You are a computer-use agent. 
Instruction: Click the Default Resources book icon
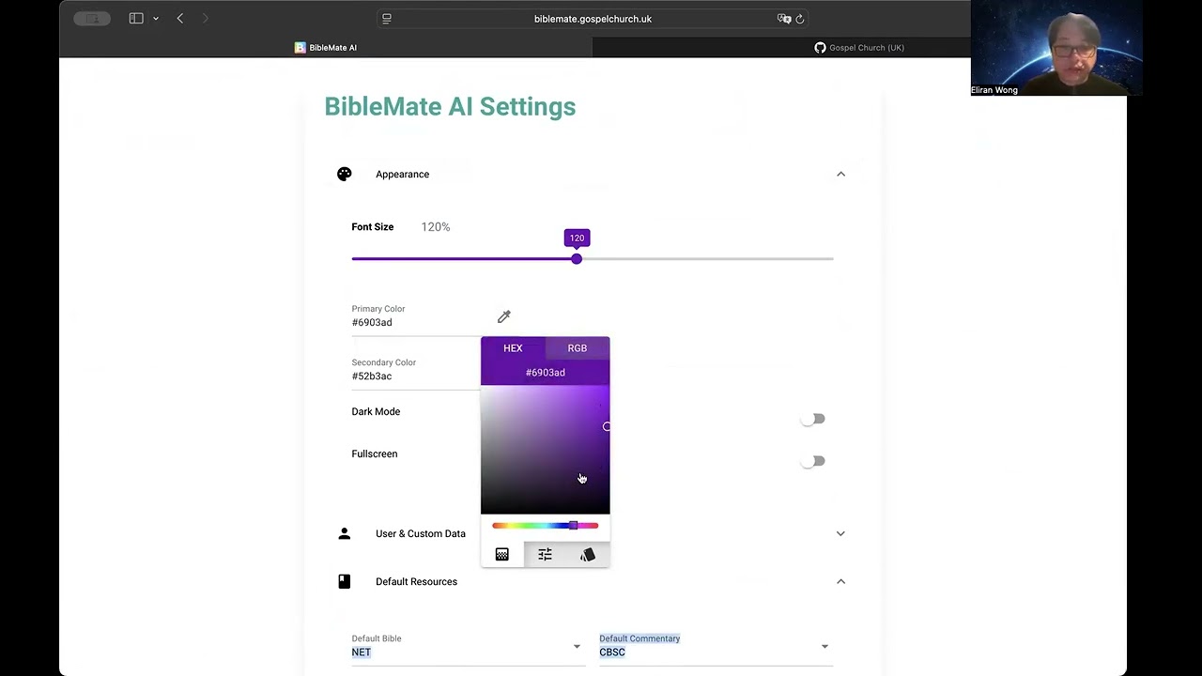(345, 581)
